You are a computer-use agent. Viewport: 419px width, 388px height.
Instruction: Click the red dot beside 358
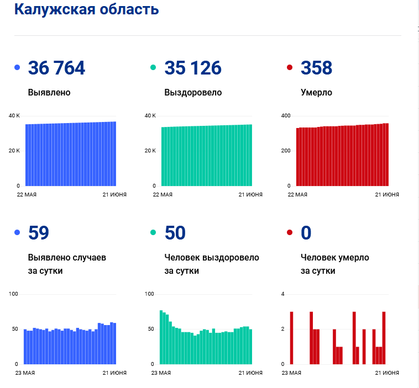pyautogui.click(x=290, y=67)
